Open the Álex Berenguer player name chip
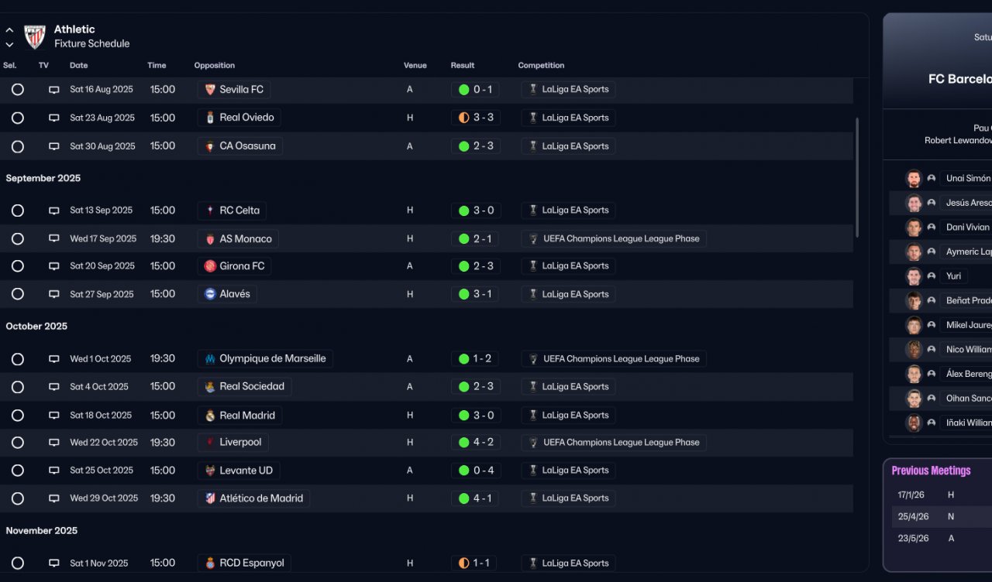This screenshot has width=992, height=582. (966, 374)
